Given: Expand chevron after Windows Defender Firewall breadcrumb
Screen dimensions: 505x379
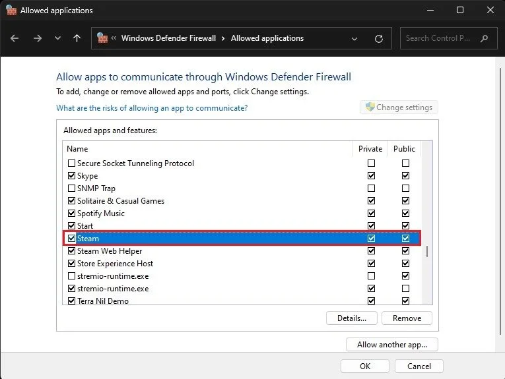Looking at the screenshot, I should (223, 38).
